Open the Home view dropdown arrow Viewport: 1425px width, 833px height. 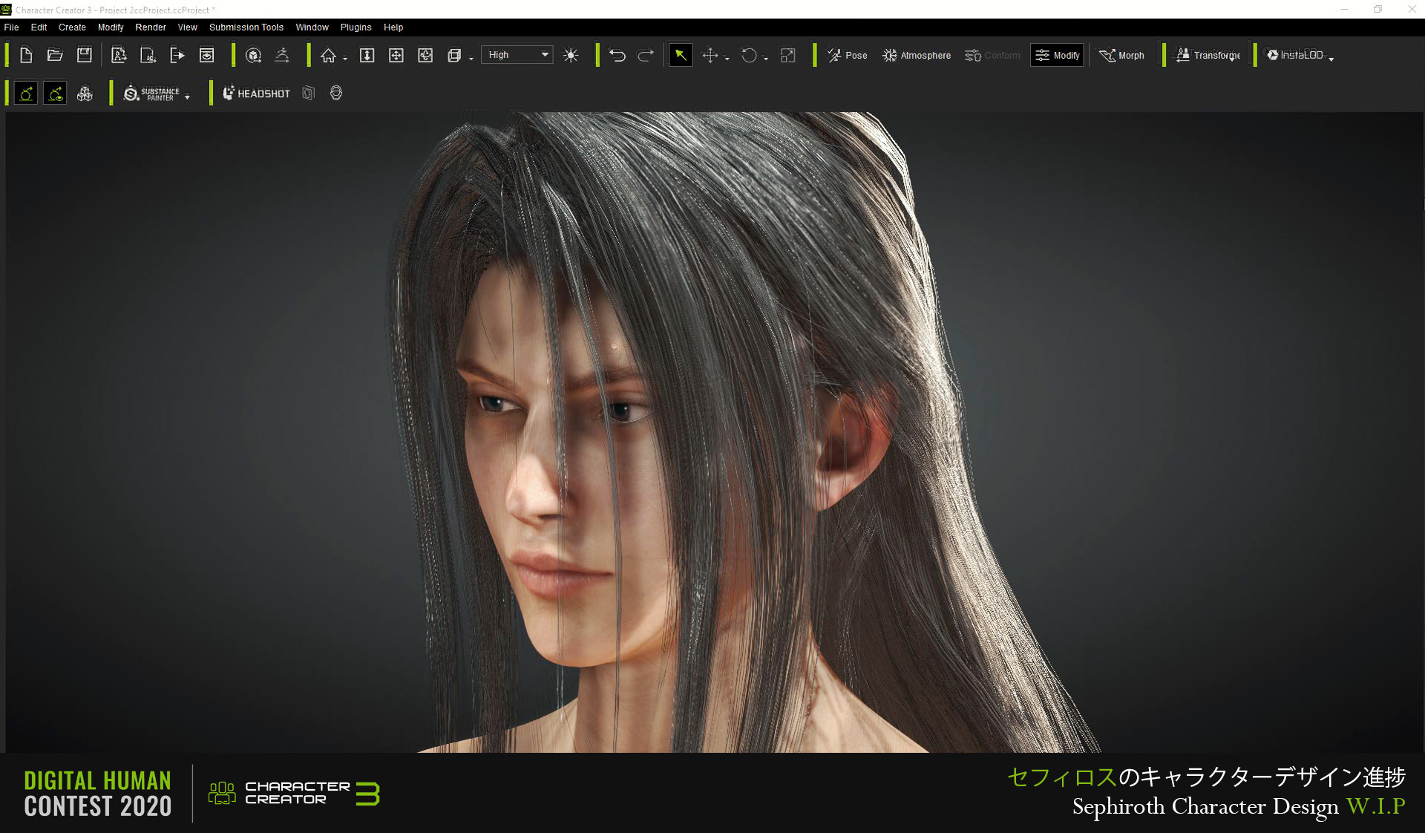click(x=345, y=59)
